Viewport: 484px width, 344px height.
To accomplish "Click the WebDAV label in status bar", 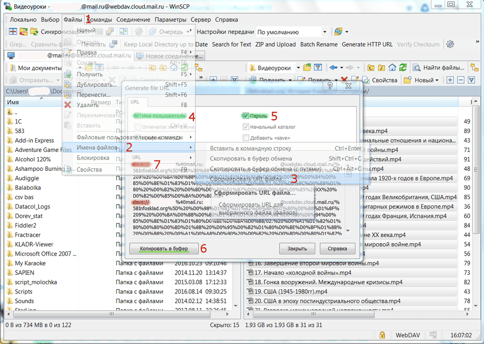I will pos(407,335).
